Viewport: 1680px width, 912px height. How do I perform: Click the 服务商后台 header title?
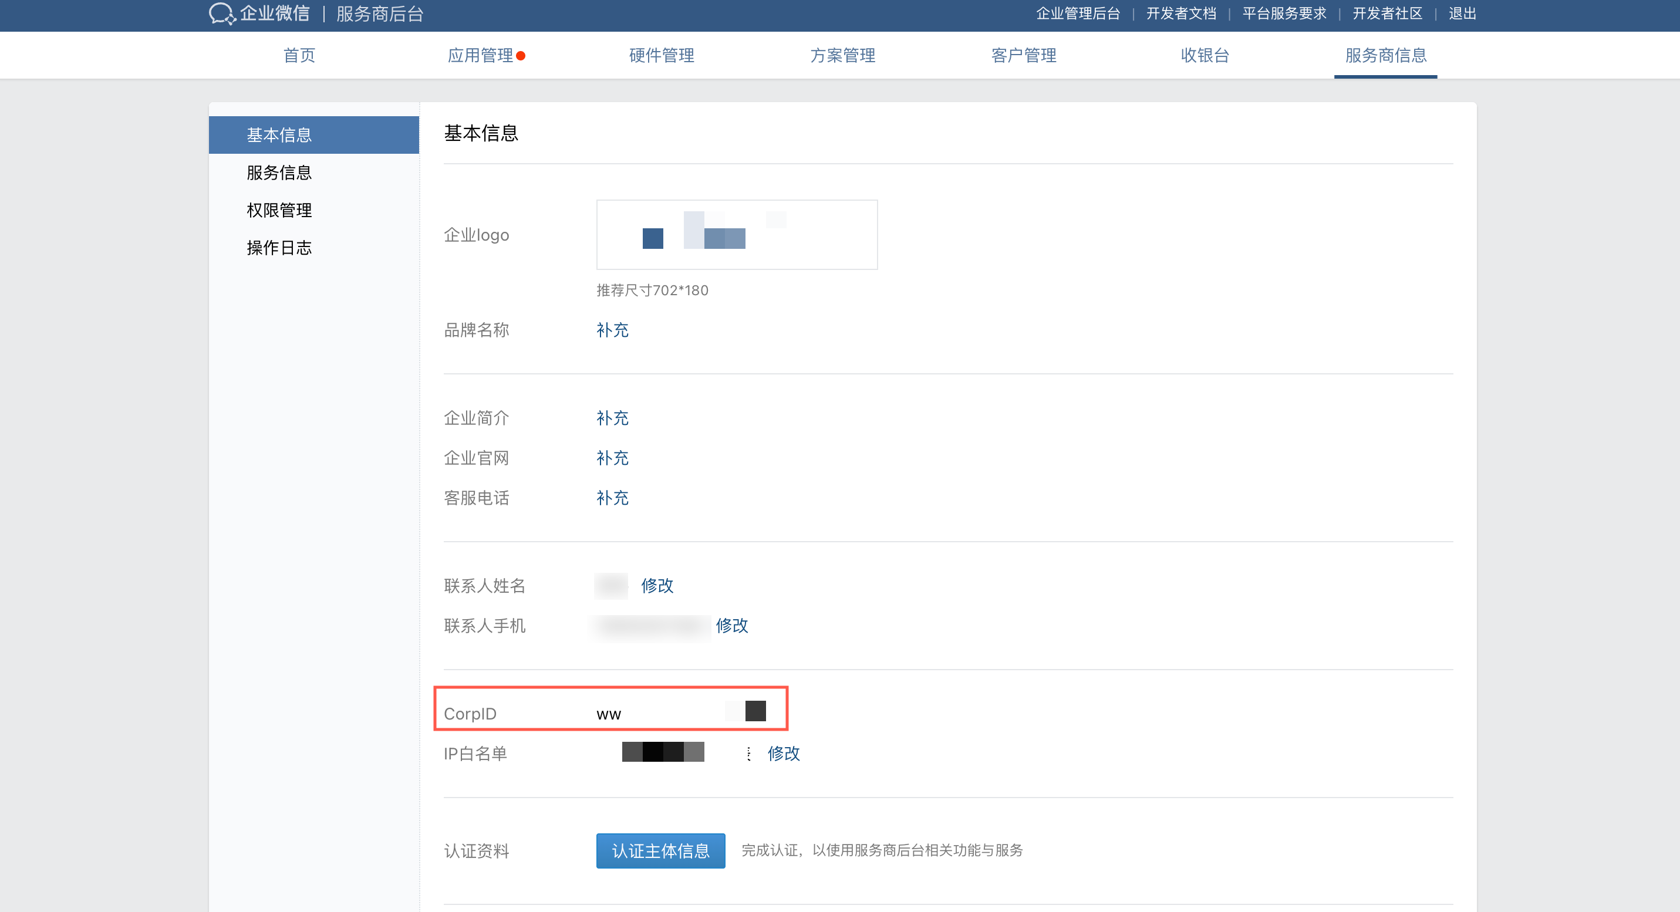click(x=380, y=13)
